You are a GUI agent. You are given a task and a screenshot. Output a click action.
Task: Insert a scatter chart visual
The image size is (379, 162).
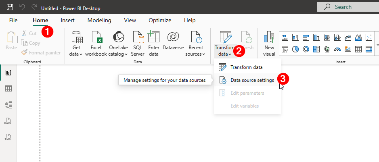(369, 37)
